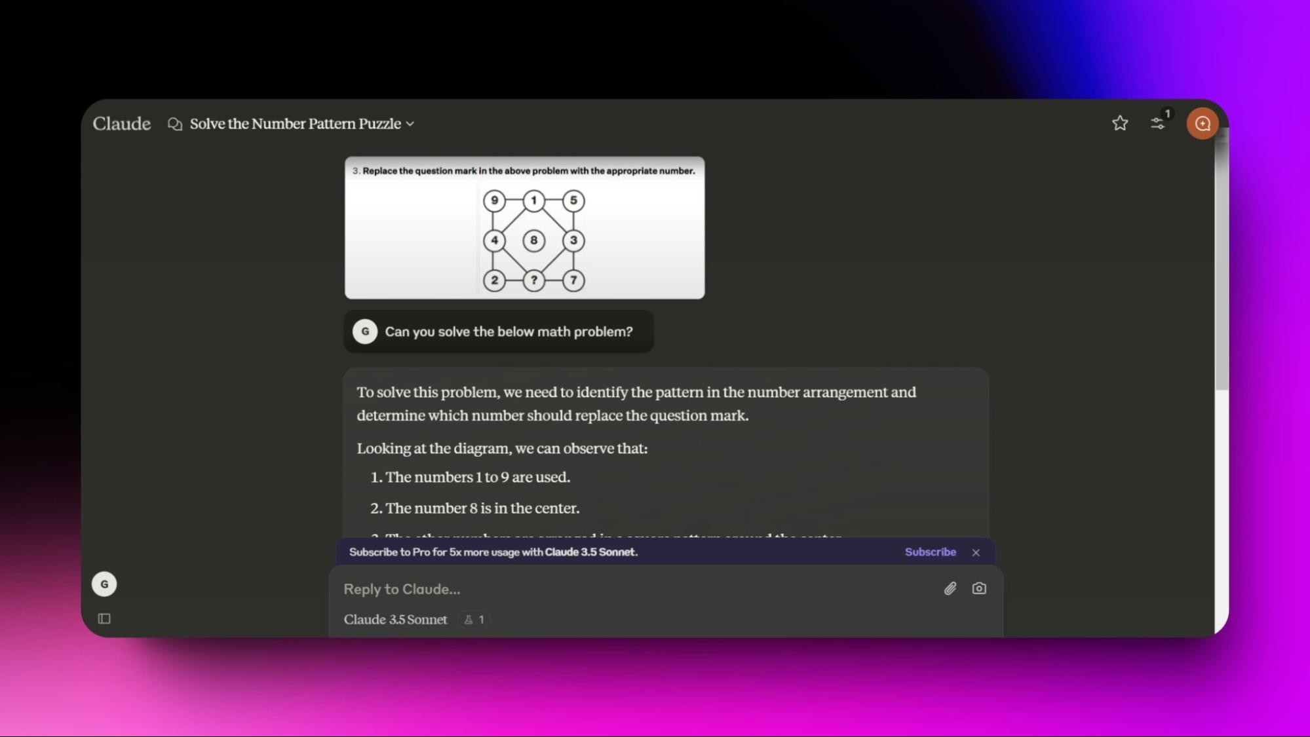1310x737 pixels.
Task: Open the G profile avatar in the sidebar
Action: coord(104,584)
